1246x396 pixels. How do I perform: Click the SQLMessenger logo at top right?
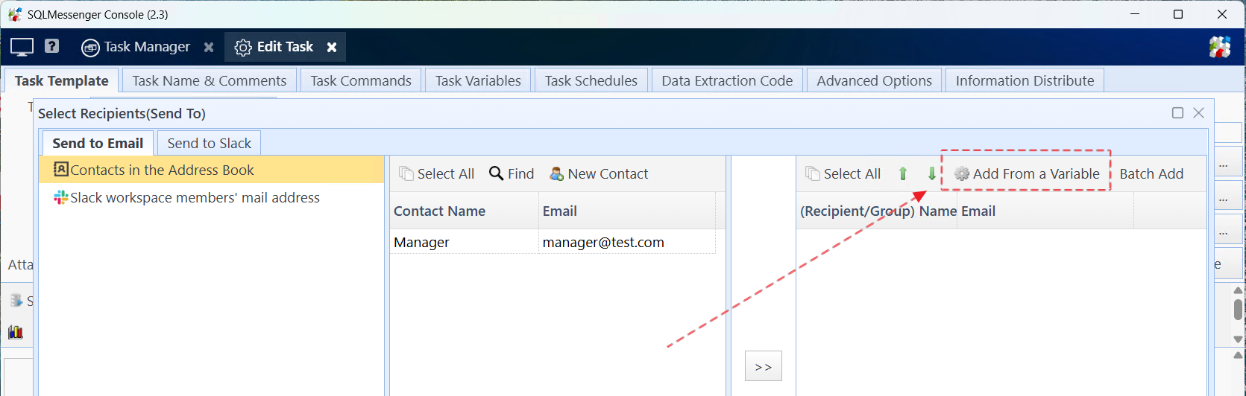pos(1220,47)
